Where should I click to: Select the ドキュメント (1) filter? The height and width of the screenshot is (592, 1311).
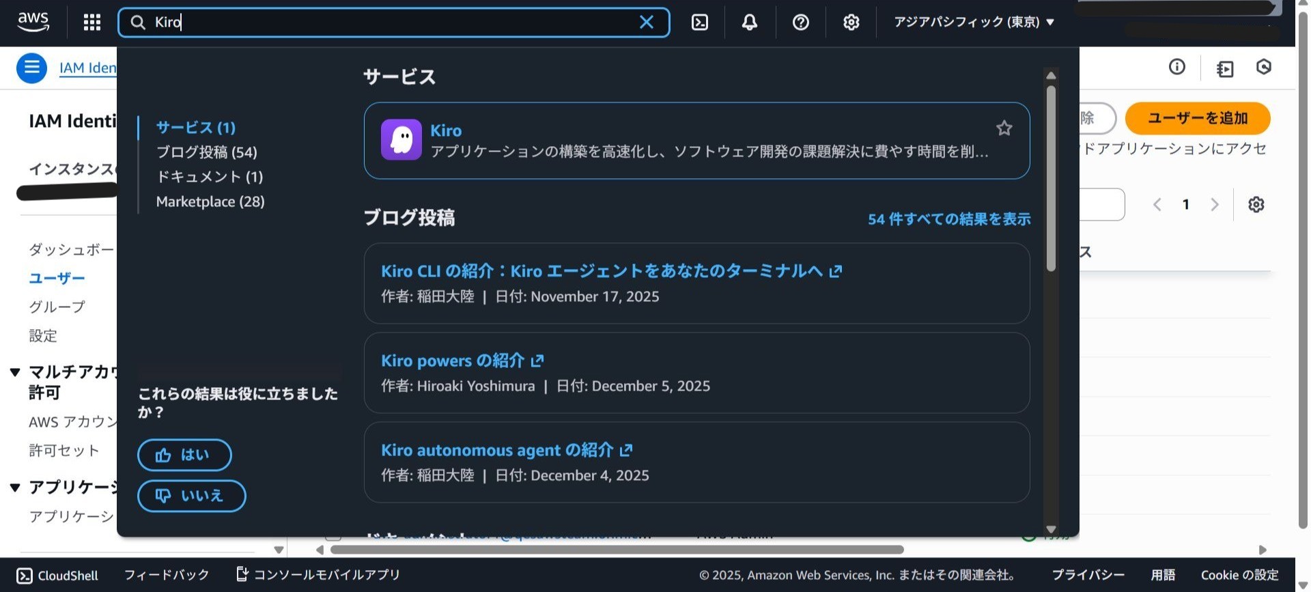[210, 177]
